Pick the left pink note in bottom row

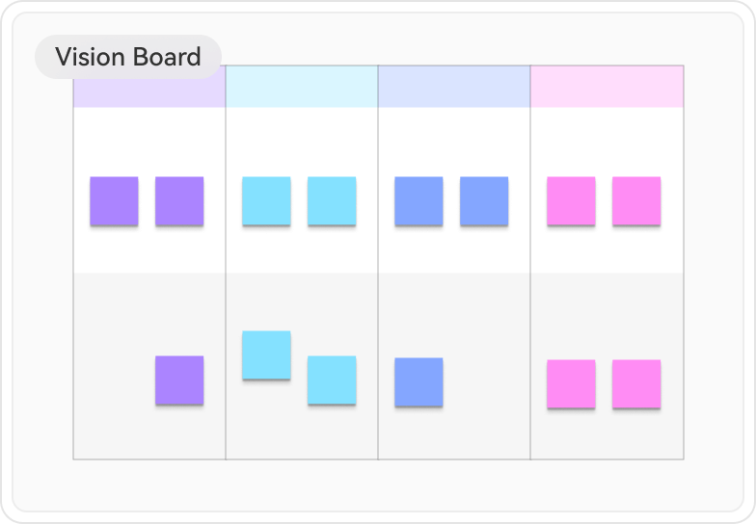click(571, 384)
